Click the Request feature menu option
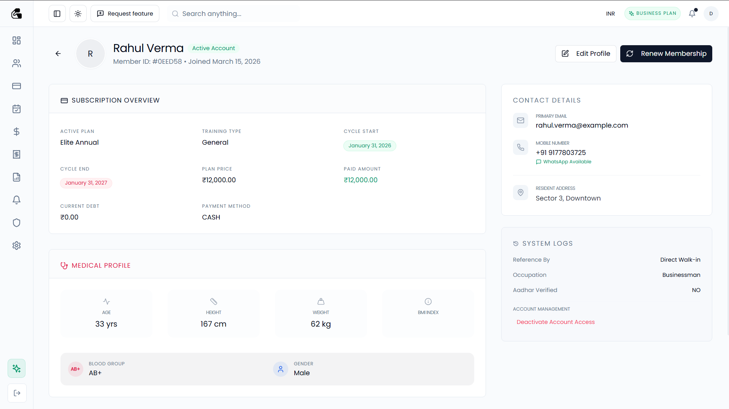The height and width of the screenshot is (409, 729). click(125, 13)
